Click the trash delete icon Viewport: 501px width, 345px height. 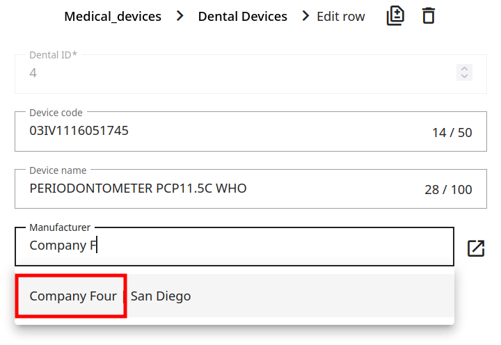[429, 16]
